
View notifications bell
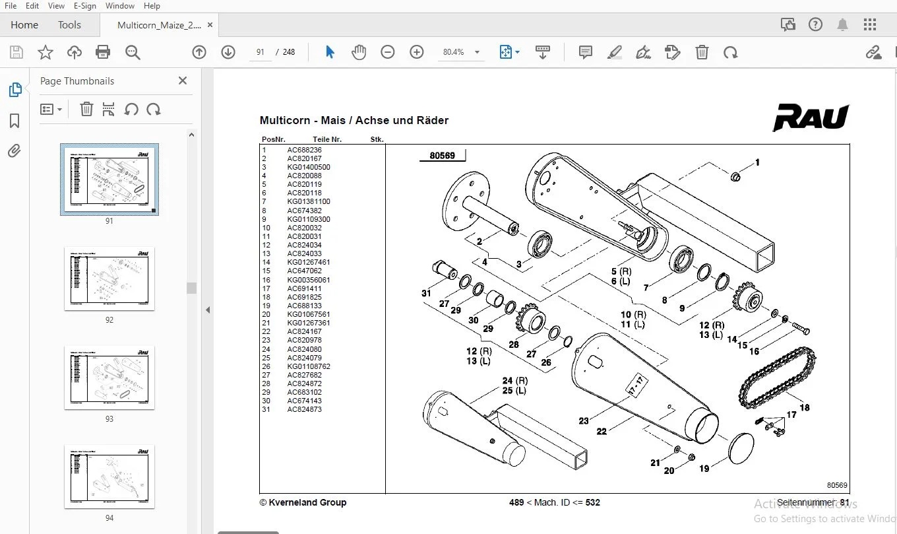(843, 25)
